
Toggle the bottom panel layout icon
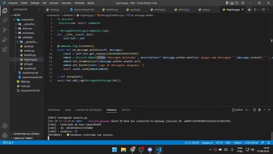(232, 3)
